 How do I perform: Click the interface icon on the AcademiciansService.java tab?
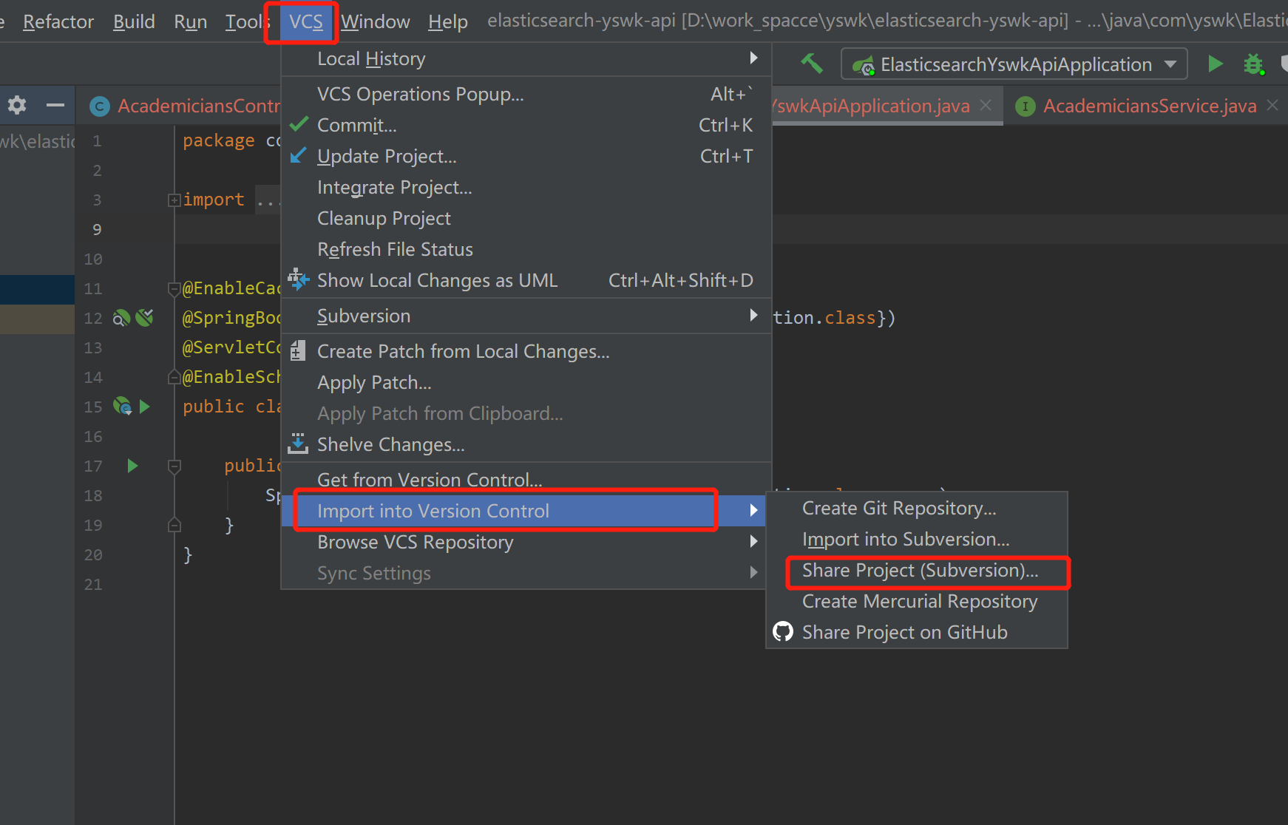[1025, 106]
